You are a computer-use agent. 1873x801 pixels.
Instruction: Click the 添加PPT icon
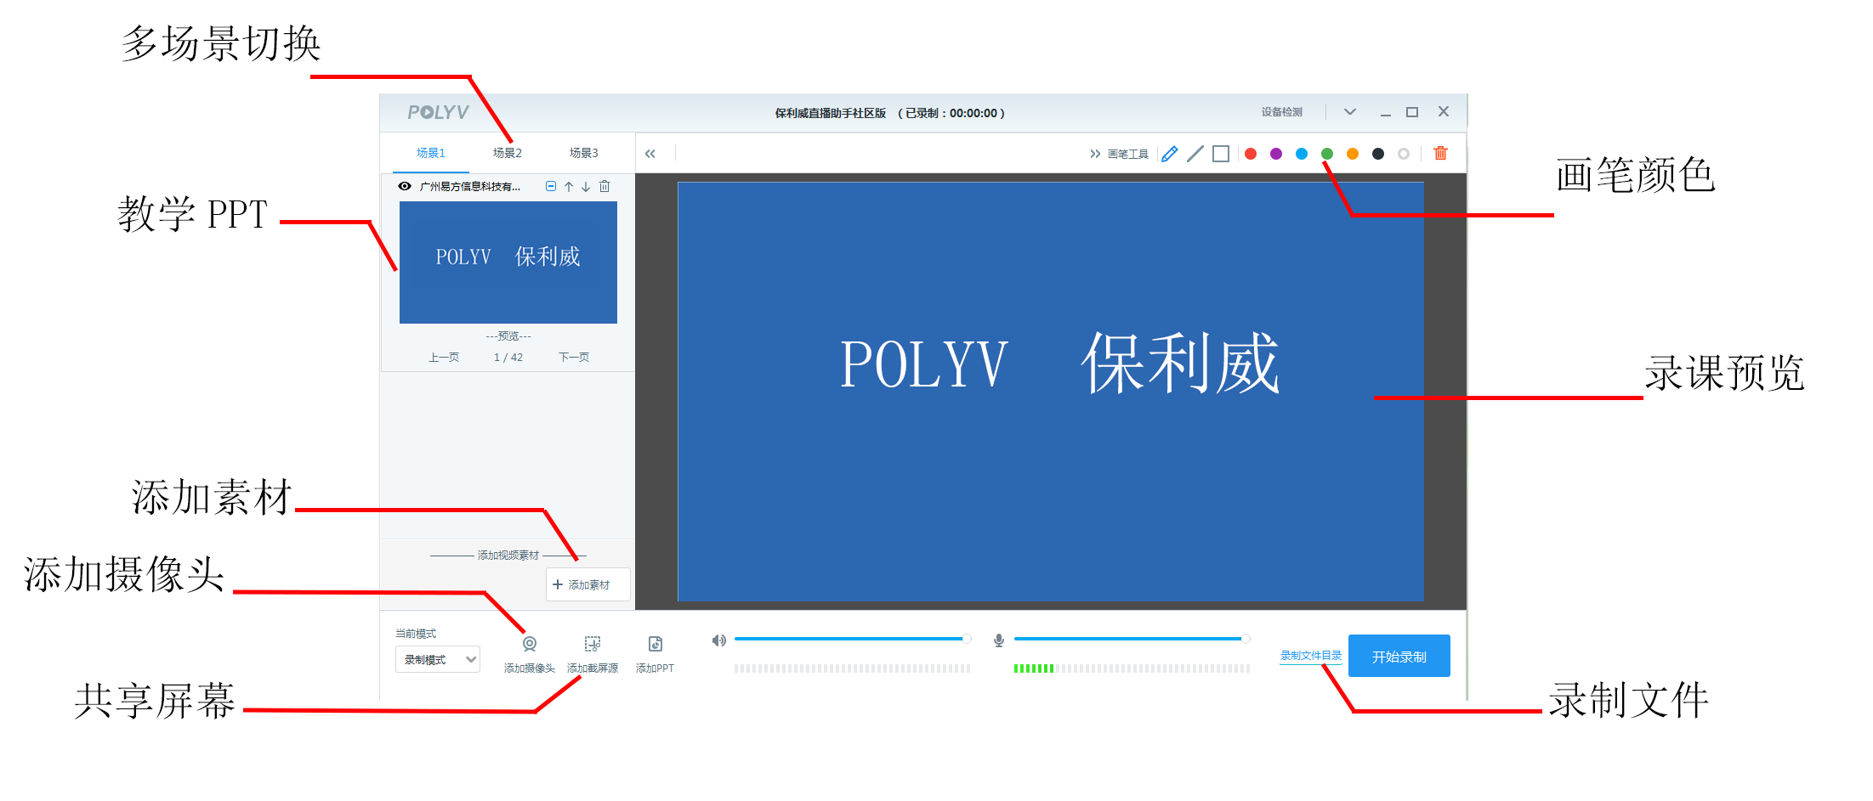655,645
